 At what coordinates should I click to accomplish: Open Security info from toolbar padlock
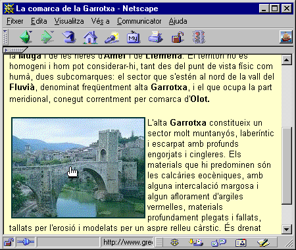click(x=178, y=37)
